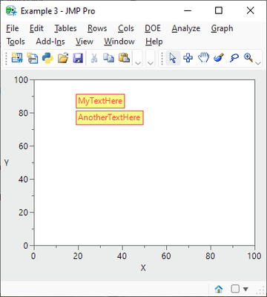
Task: Open the Rows menu
Action: [x=97, y=28]
